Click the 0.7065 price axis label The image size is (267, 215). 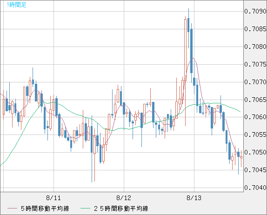click(x=255, y=100)
